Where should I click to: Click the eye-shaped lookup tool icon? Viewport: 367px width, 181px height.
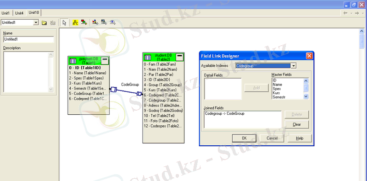pos(113,22)
